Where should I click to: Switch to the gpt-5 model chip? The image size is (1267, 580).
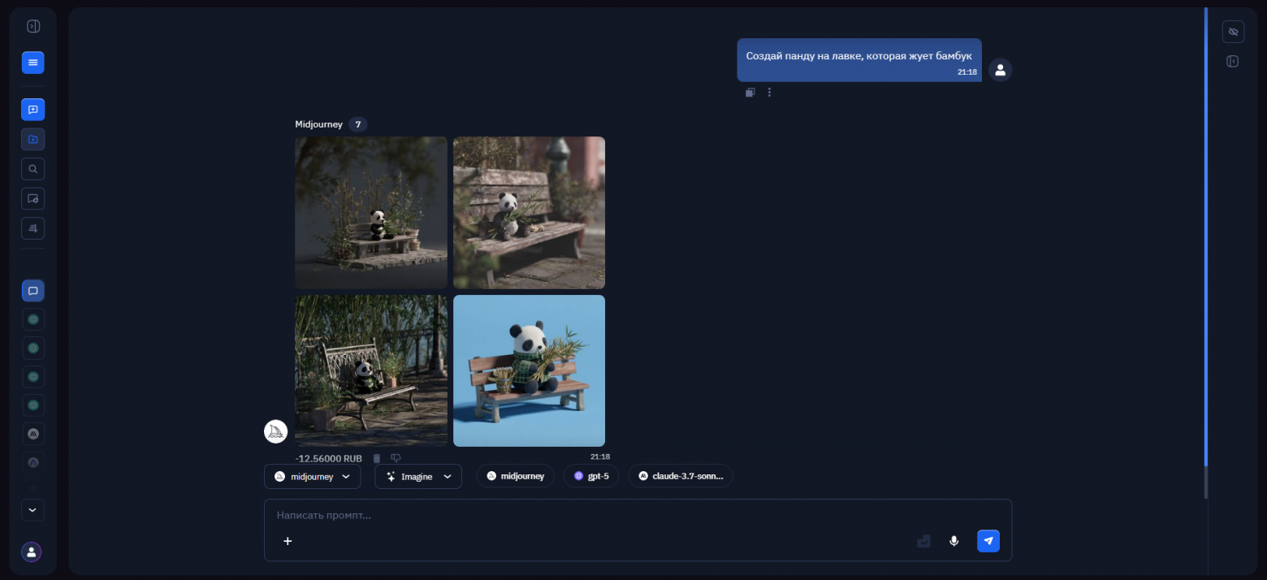596,476
